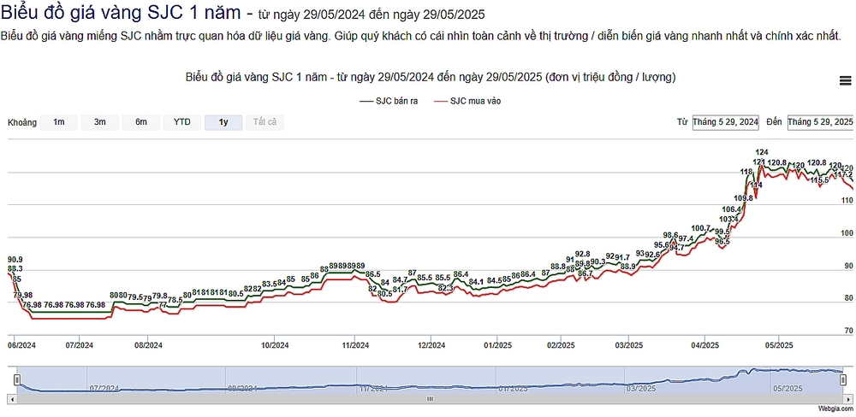Select the 3m range button
The image size is (856, 417).
point(100,123)
